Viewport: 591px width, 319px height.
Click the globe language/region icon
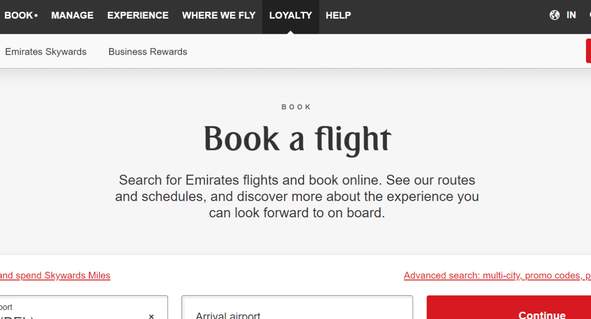[x=555, y=15]
